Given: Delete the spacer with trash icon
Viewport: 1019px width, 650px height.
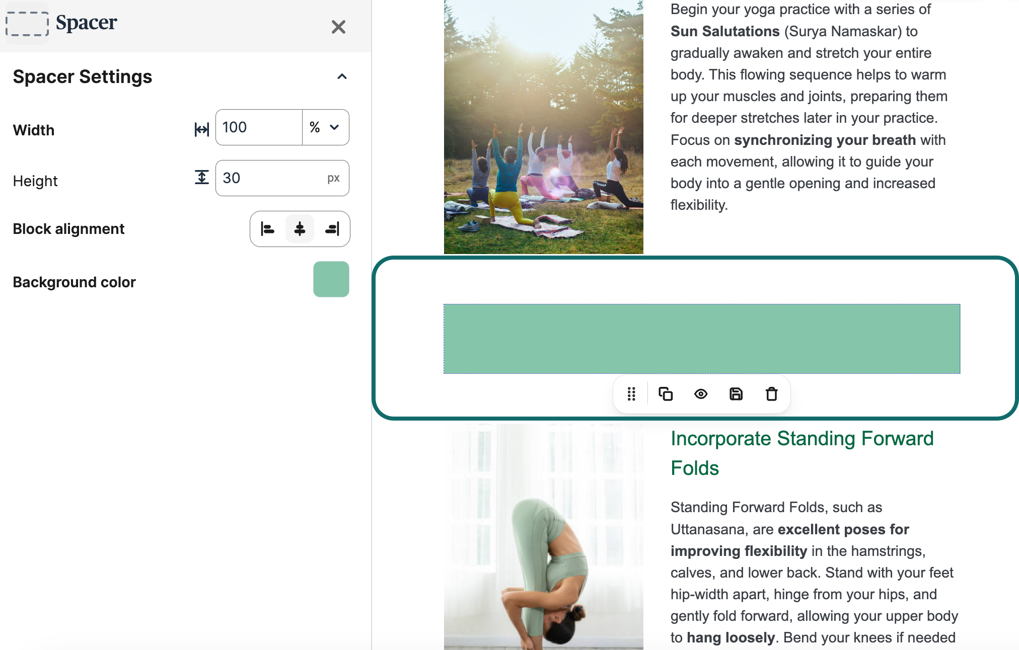Looking at the screenshot, I should 771,394.
